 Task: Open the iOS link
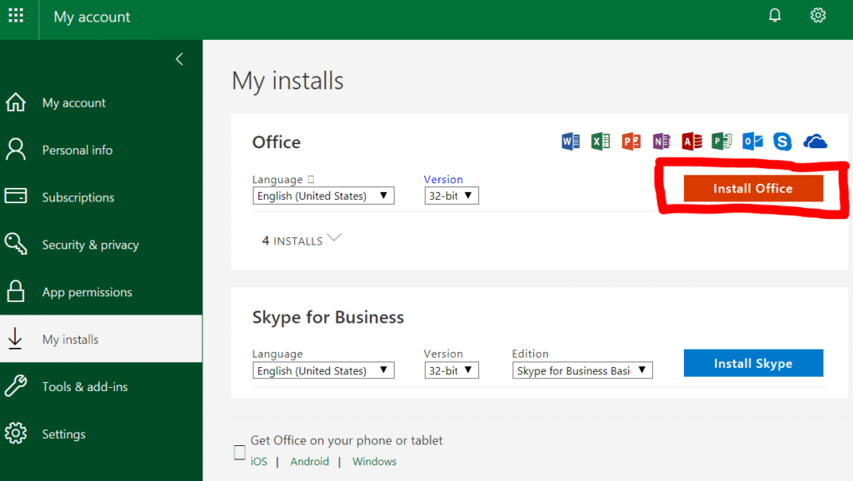point(258,461)
